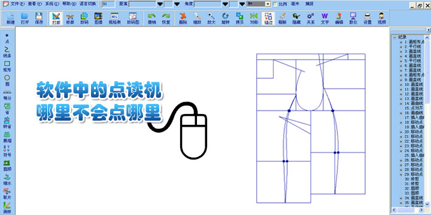Select the 打版 pattern drafting tool
431x215 pixels.
pos(56,19)
